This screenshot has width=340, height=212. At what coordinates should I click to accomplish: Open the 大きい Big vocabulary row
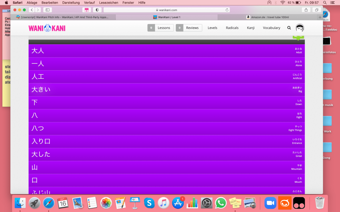pyautogui.click(x=167, y=90)
